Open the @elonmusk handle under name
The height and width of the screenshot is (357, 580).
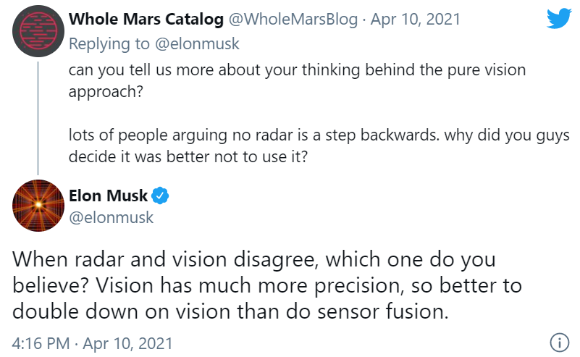[111, 217]
